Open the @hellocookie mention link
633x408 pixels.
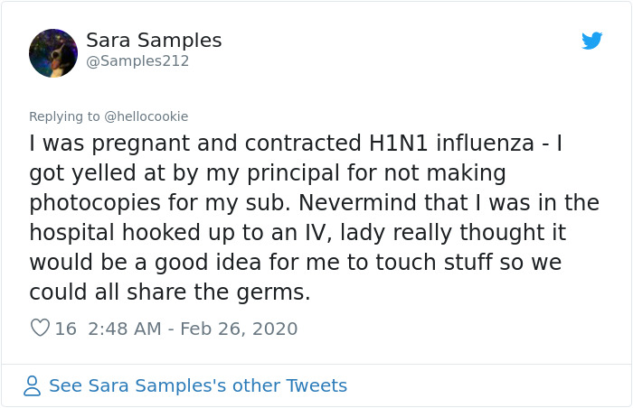point(146,116)
